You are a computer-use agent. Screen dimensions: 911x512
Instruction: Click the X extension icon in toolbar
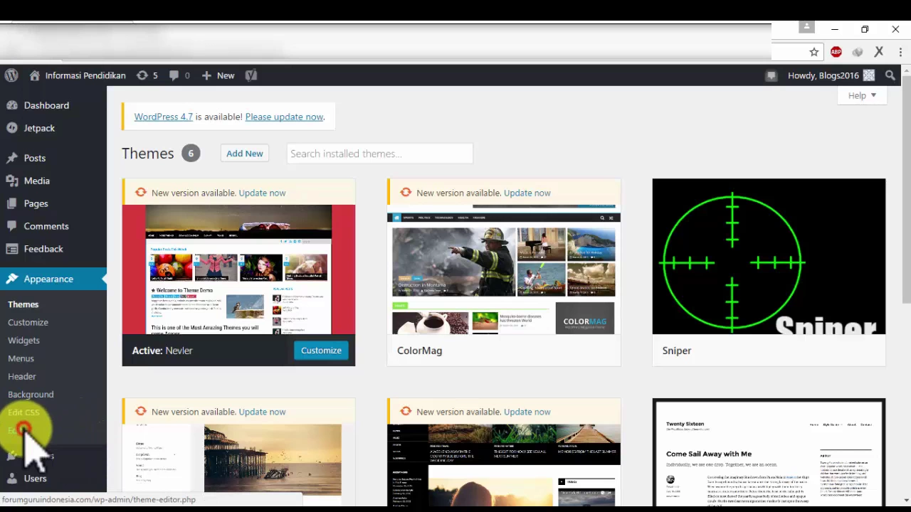[x=879, y=52]
